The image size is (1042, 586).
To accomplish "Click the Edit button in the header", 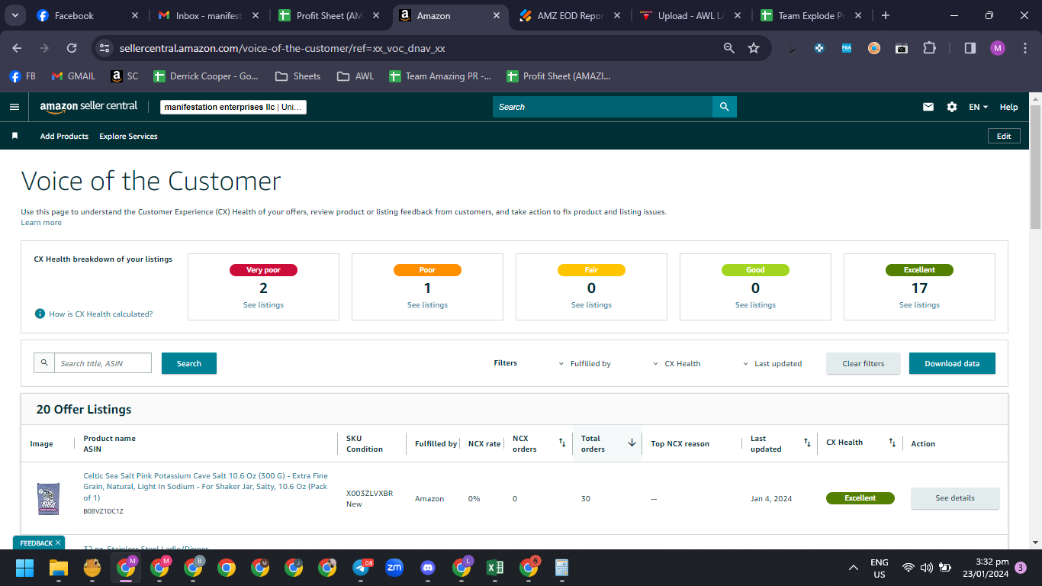I will (x=1004, y=136).
